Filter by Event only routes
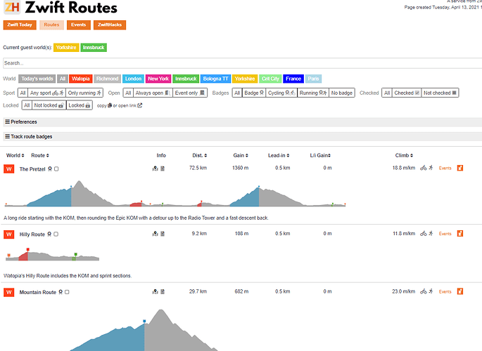 coord(190,93)
